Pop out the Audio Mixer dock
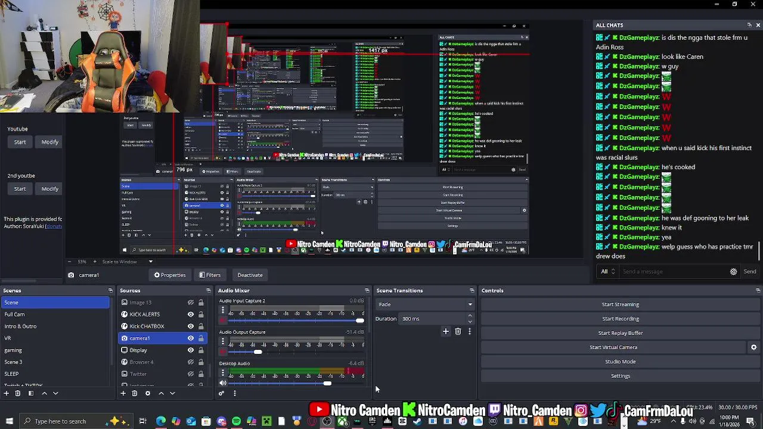This screenshot has height=429, width=763. (367, 291)
